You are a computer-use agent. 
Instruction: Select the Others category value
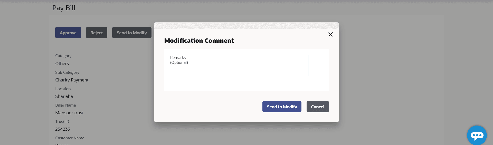click(x=62, y=64)
